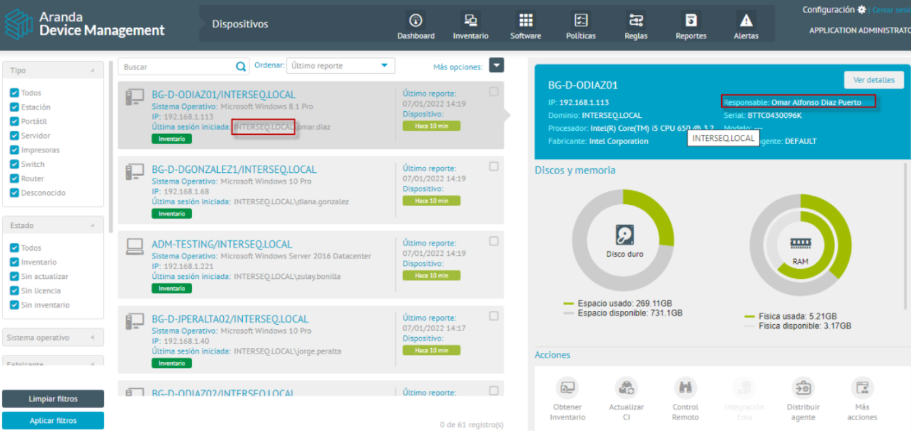Uncheck the Impresoras type filter

14,151
